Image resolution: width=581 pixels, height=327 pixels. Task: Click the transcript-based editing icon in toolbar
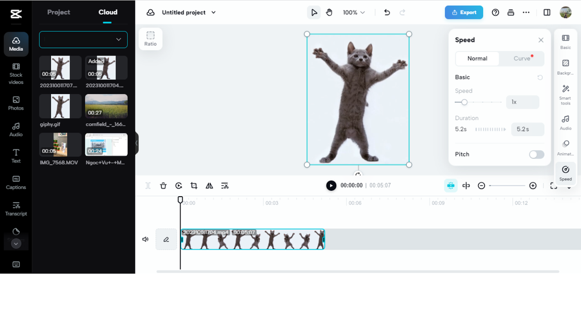pyautogui.click(x=225, y=186)
